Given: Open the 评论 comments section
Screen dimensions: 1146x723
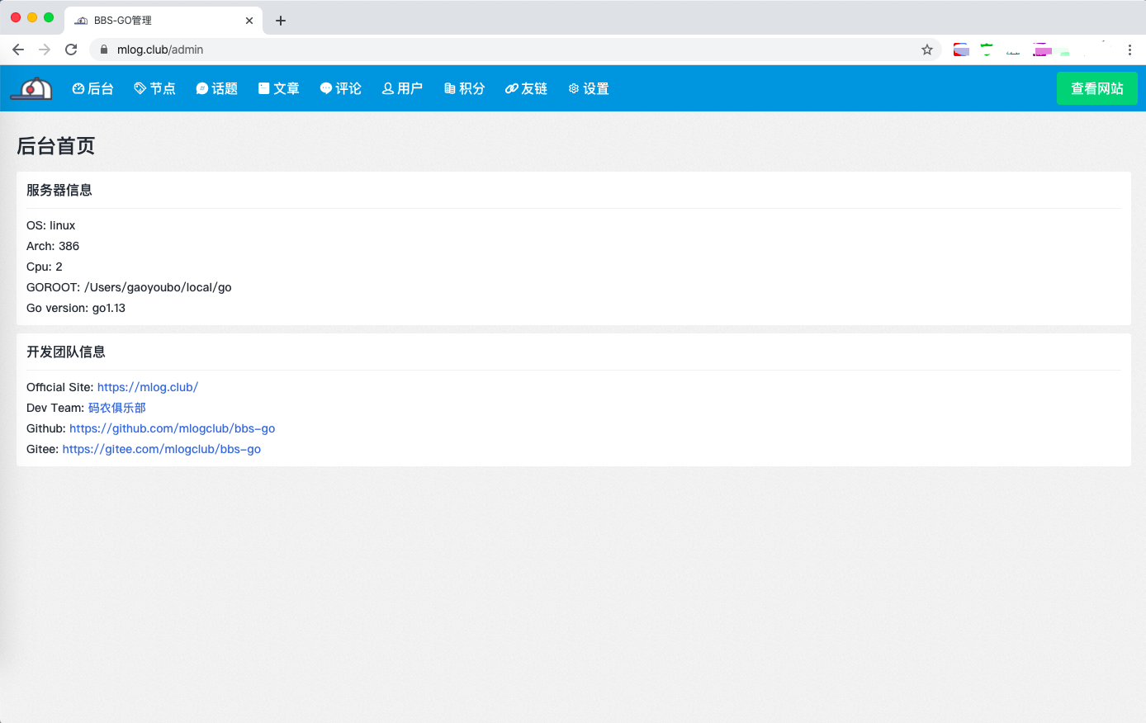Looking at the screenshot, I should [341, 88].
